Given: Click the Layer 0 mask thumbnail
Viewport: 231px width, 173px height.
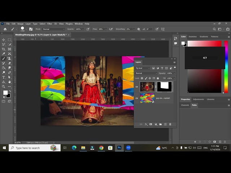Looking at the screenshot, I should point(165,87).
